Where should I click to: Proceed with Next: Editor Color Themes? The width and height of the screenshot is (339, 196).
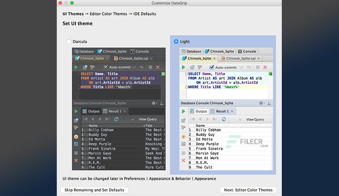[x=248, y=190]
